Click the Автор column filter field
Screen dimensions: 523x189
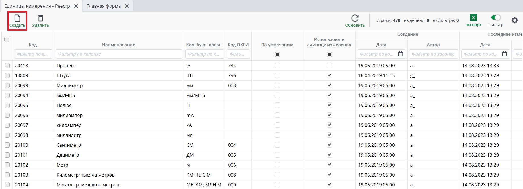433,54
